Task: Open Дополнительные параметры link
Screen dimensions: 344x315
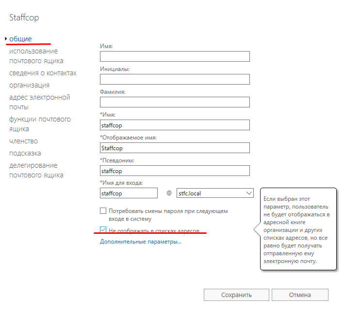Action: pos(140,242)
